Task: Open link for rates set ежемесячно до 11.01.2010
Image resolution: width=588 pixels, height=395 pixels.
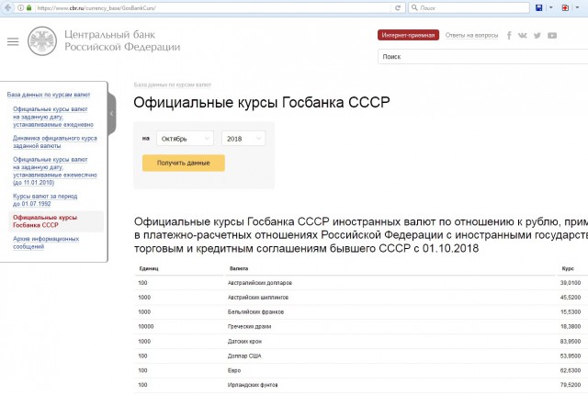Action: point(55,171)
